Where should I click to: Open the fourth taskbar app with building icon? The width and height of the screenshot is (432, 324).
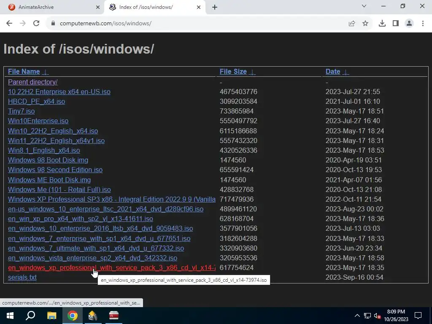pos(92,316)
